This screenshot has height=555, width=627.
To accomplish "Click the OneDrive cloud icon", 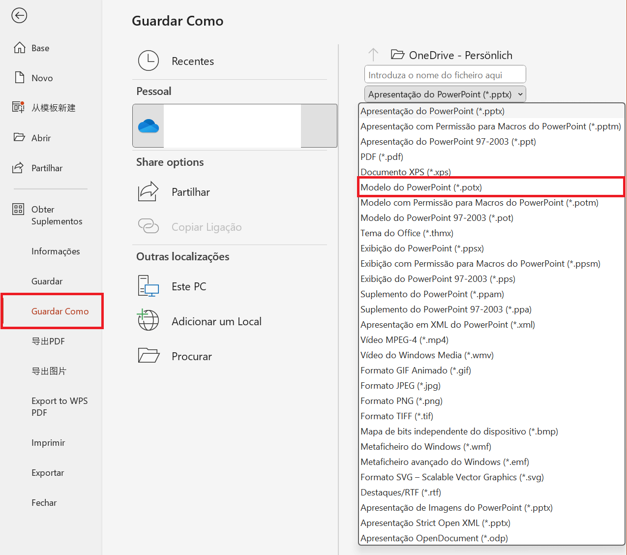I will coord(149,126).
